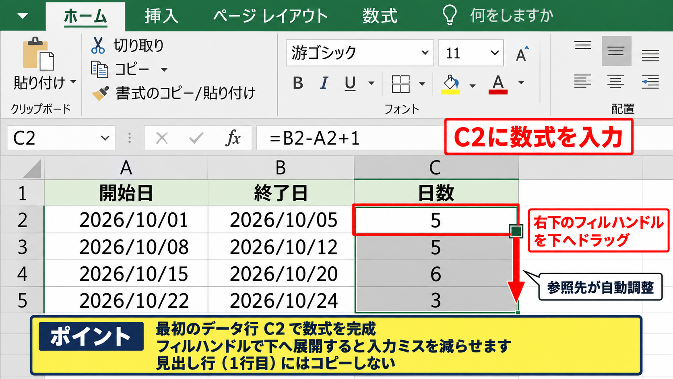673x379 pixels.
Task: Click the increase font size icon
Action: pos(522,53)
